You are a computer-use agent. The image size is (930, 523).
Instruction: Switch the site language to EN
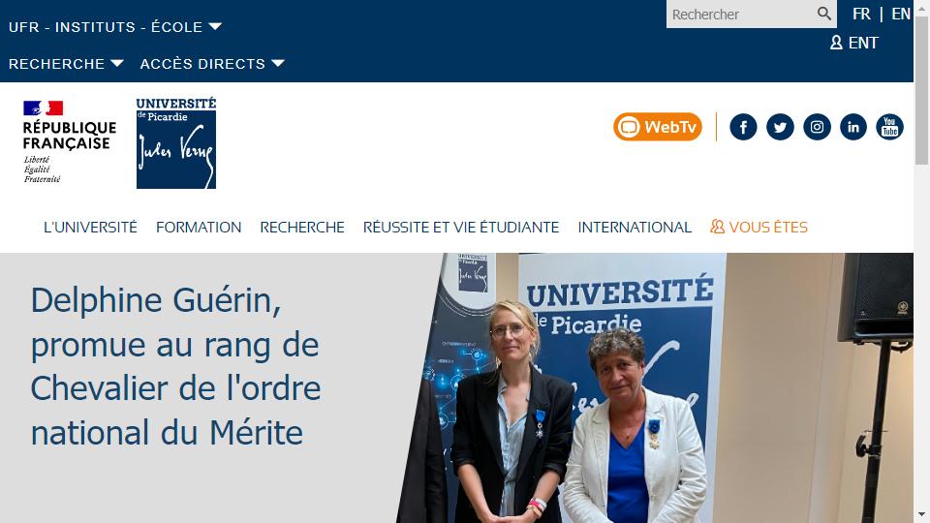tap(901, 14)
